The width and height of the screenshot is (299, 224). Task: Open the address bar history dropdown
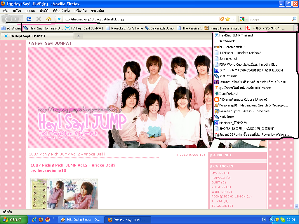[234, 19]
